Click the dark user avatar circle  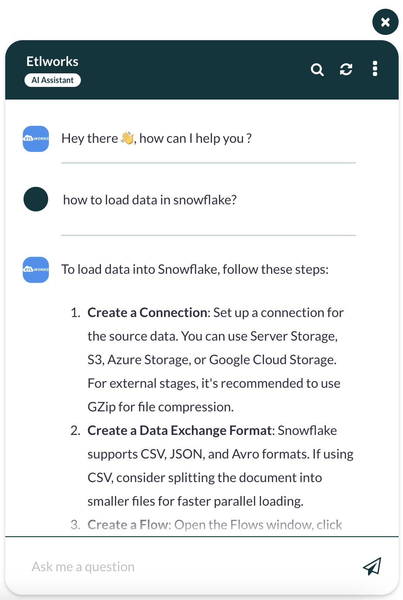click(x=36, y=199)
